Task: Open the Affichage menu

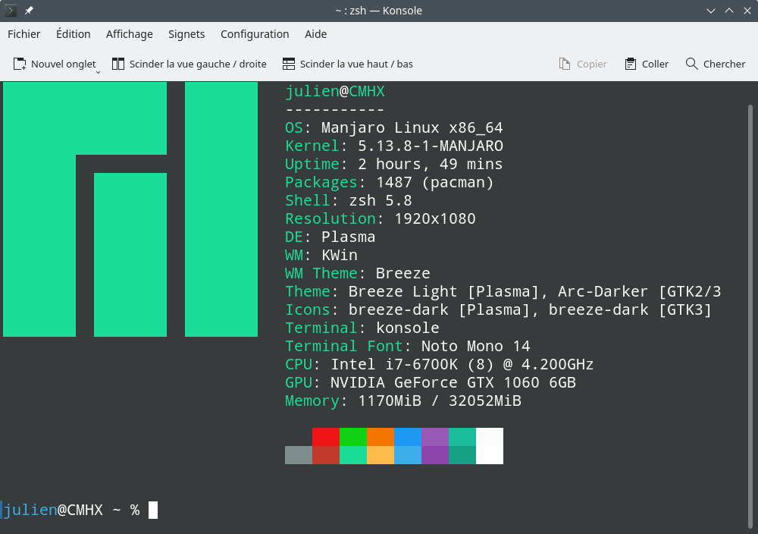Action: 130,34
